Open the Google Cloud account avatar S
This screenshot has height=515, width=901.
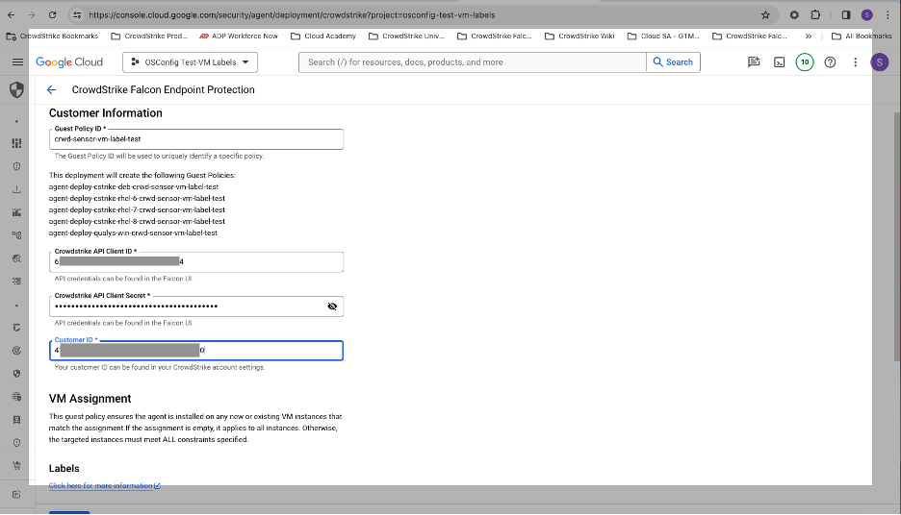879,61
